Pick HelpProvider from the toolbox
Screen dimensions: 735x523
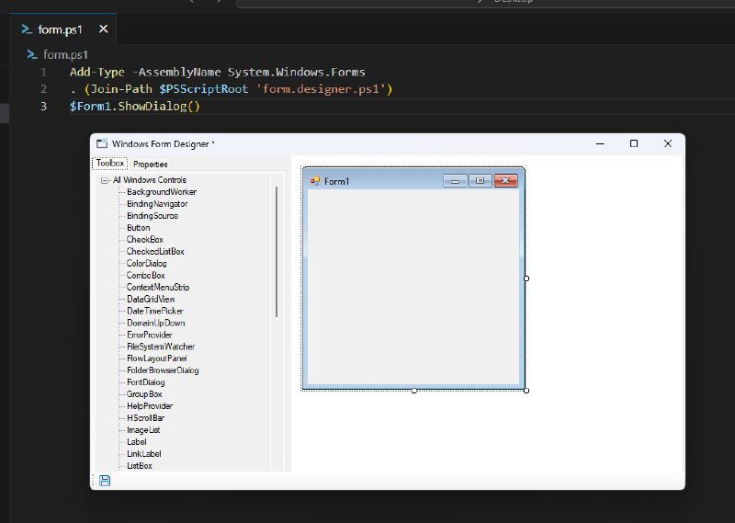tap(150, 406)
